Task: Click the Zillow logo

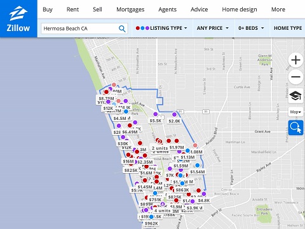Action: click(18, 19)
